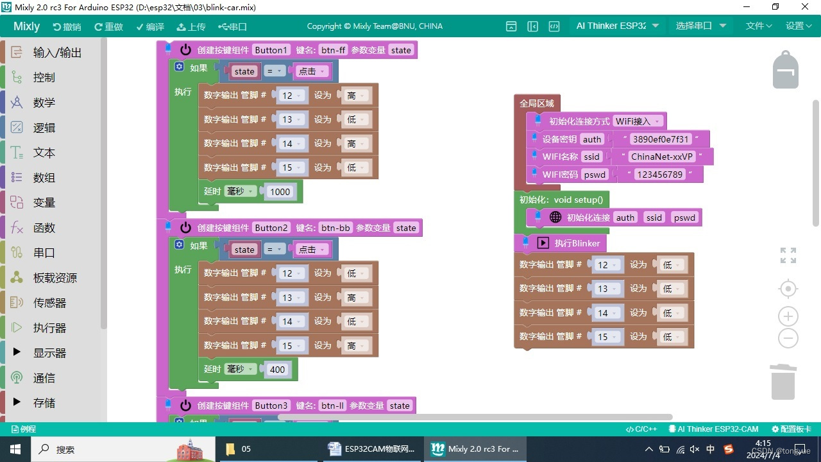Toggle the code view icon in toolbar
This screenshot has height=462, width=821.
554,26
